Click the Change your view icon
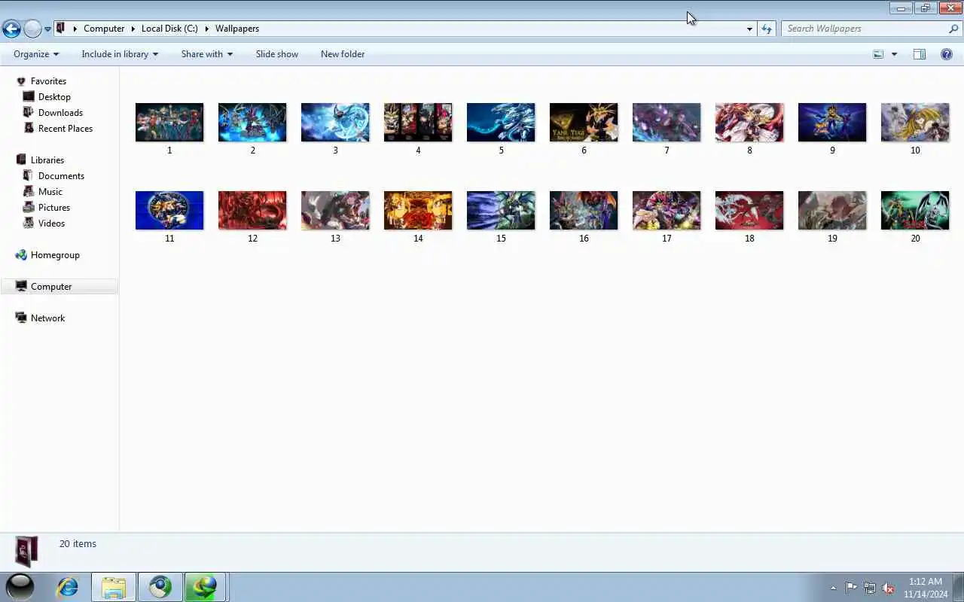Screen dimensions: 964x602 [x=878, y=54]
